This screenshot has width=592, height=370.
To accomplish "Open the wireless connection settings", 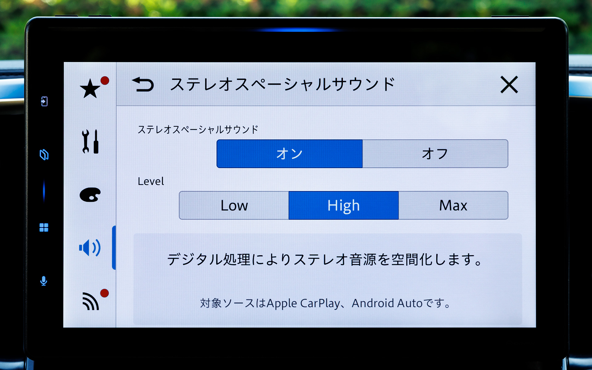I will [x=91, y=301].
